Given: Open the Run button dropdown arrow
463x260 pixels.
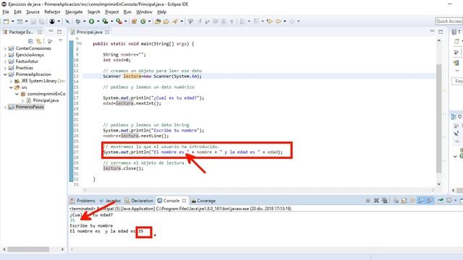Looking at the screenshot, I should [x=98, y=21].
